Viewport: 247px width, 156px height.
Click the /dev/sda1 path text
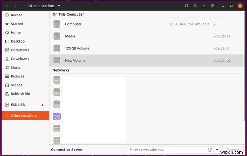tap(222, 36)
